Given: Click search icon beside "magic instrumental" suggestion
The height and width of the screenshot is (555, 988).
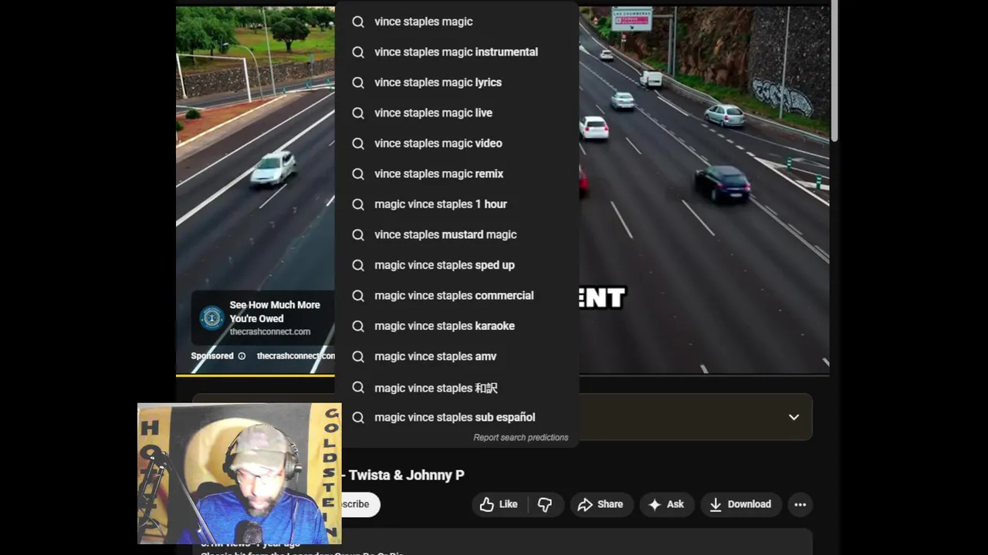Looking at the screenshot, I should 358,52.
